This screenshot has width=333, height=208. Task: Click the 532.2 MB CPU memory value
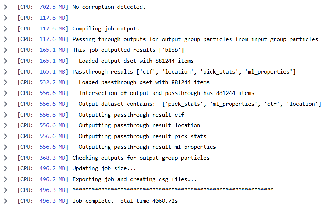tap(52, 82)
